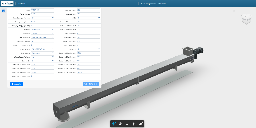Screen dimensions: 256x128
Task: Click the Outlet Angle field
Action: coord(89,45)
